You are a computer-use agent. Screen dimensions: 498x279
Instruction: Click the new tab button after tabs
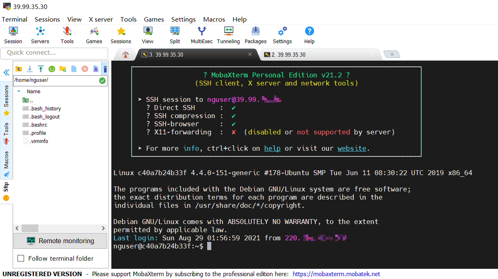pos(392,54)
